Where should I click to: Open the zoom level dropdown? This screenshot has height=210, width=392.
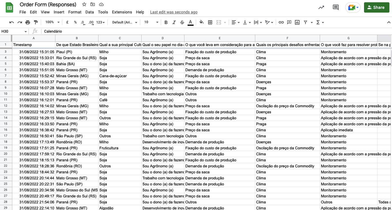pyautogui.click(x=52, y=22)
